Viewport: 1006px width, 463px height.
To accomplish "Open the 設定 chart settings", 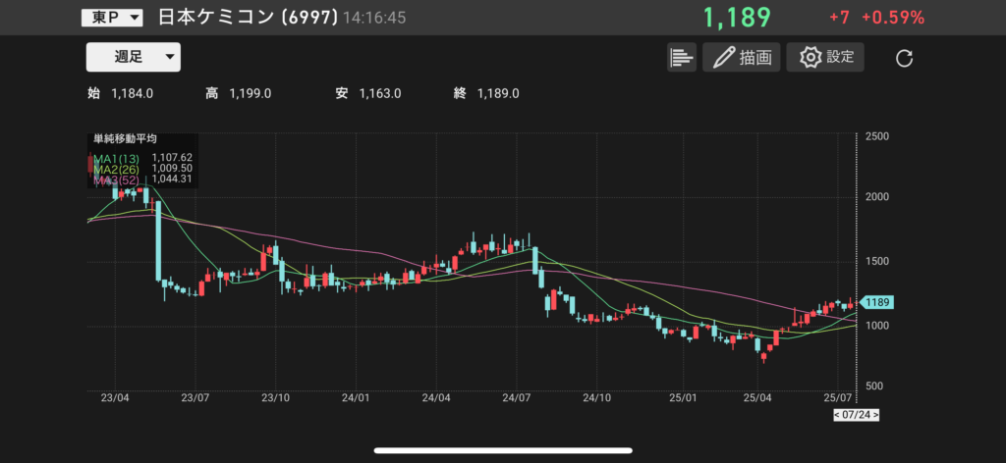I will (825, 58).
